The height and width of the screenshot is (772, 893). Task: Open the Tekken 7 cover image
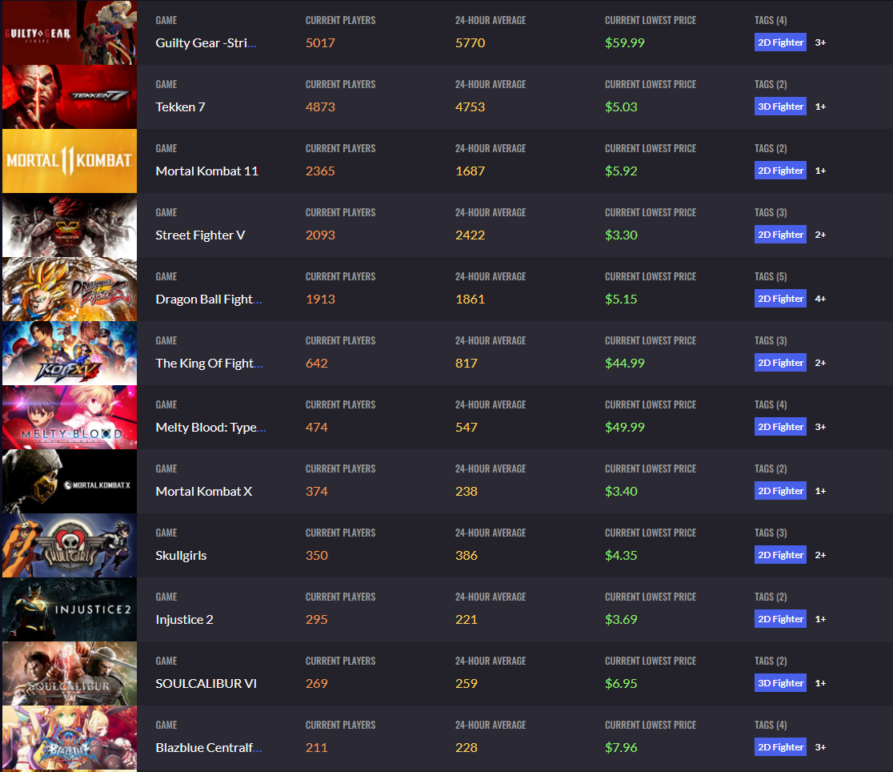coord(70,97)
